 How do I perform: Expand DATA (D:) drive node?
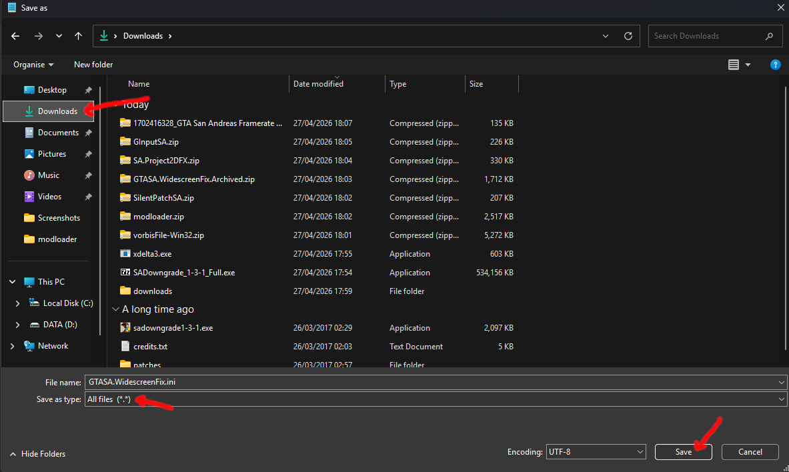coord(17,325)
